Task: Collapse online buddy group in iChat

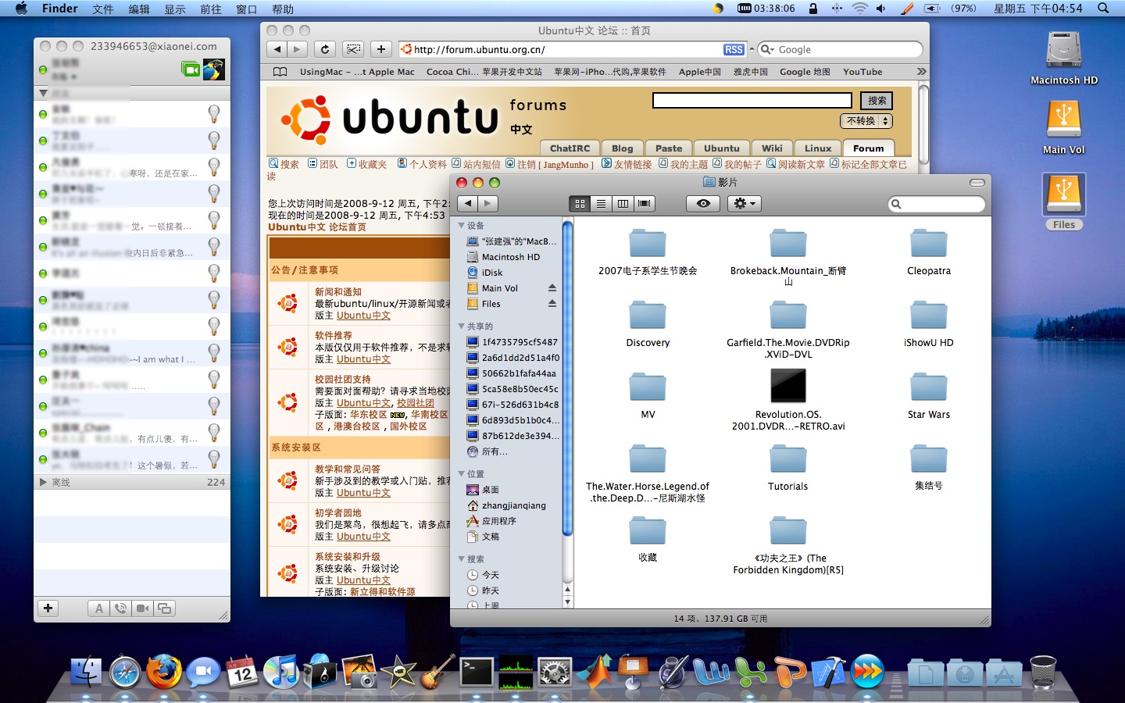Action: pos(43,93)
